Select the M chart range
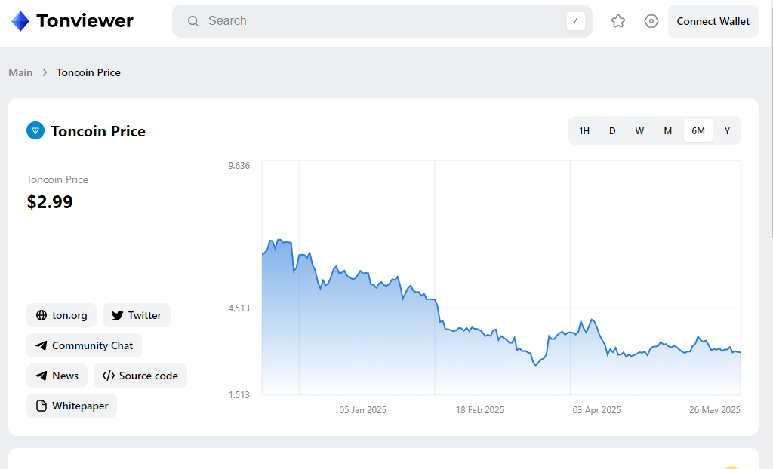 click(667, 130)
